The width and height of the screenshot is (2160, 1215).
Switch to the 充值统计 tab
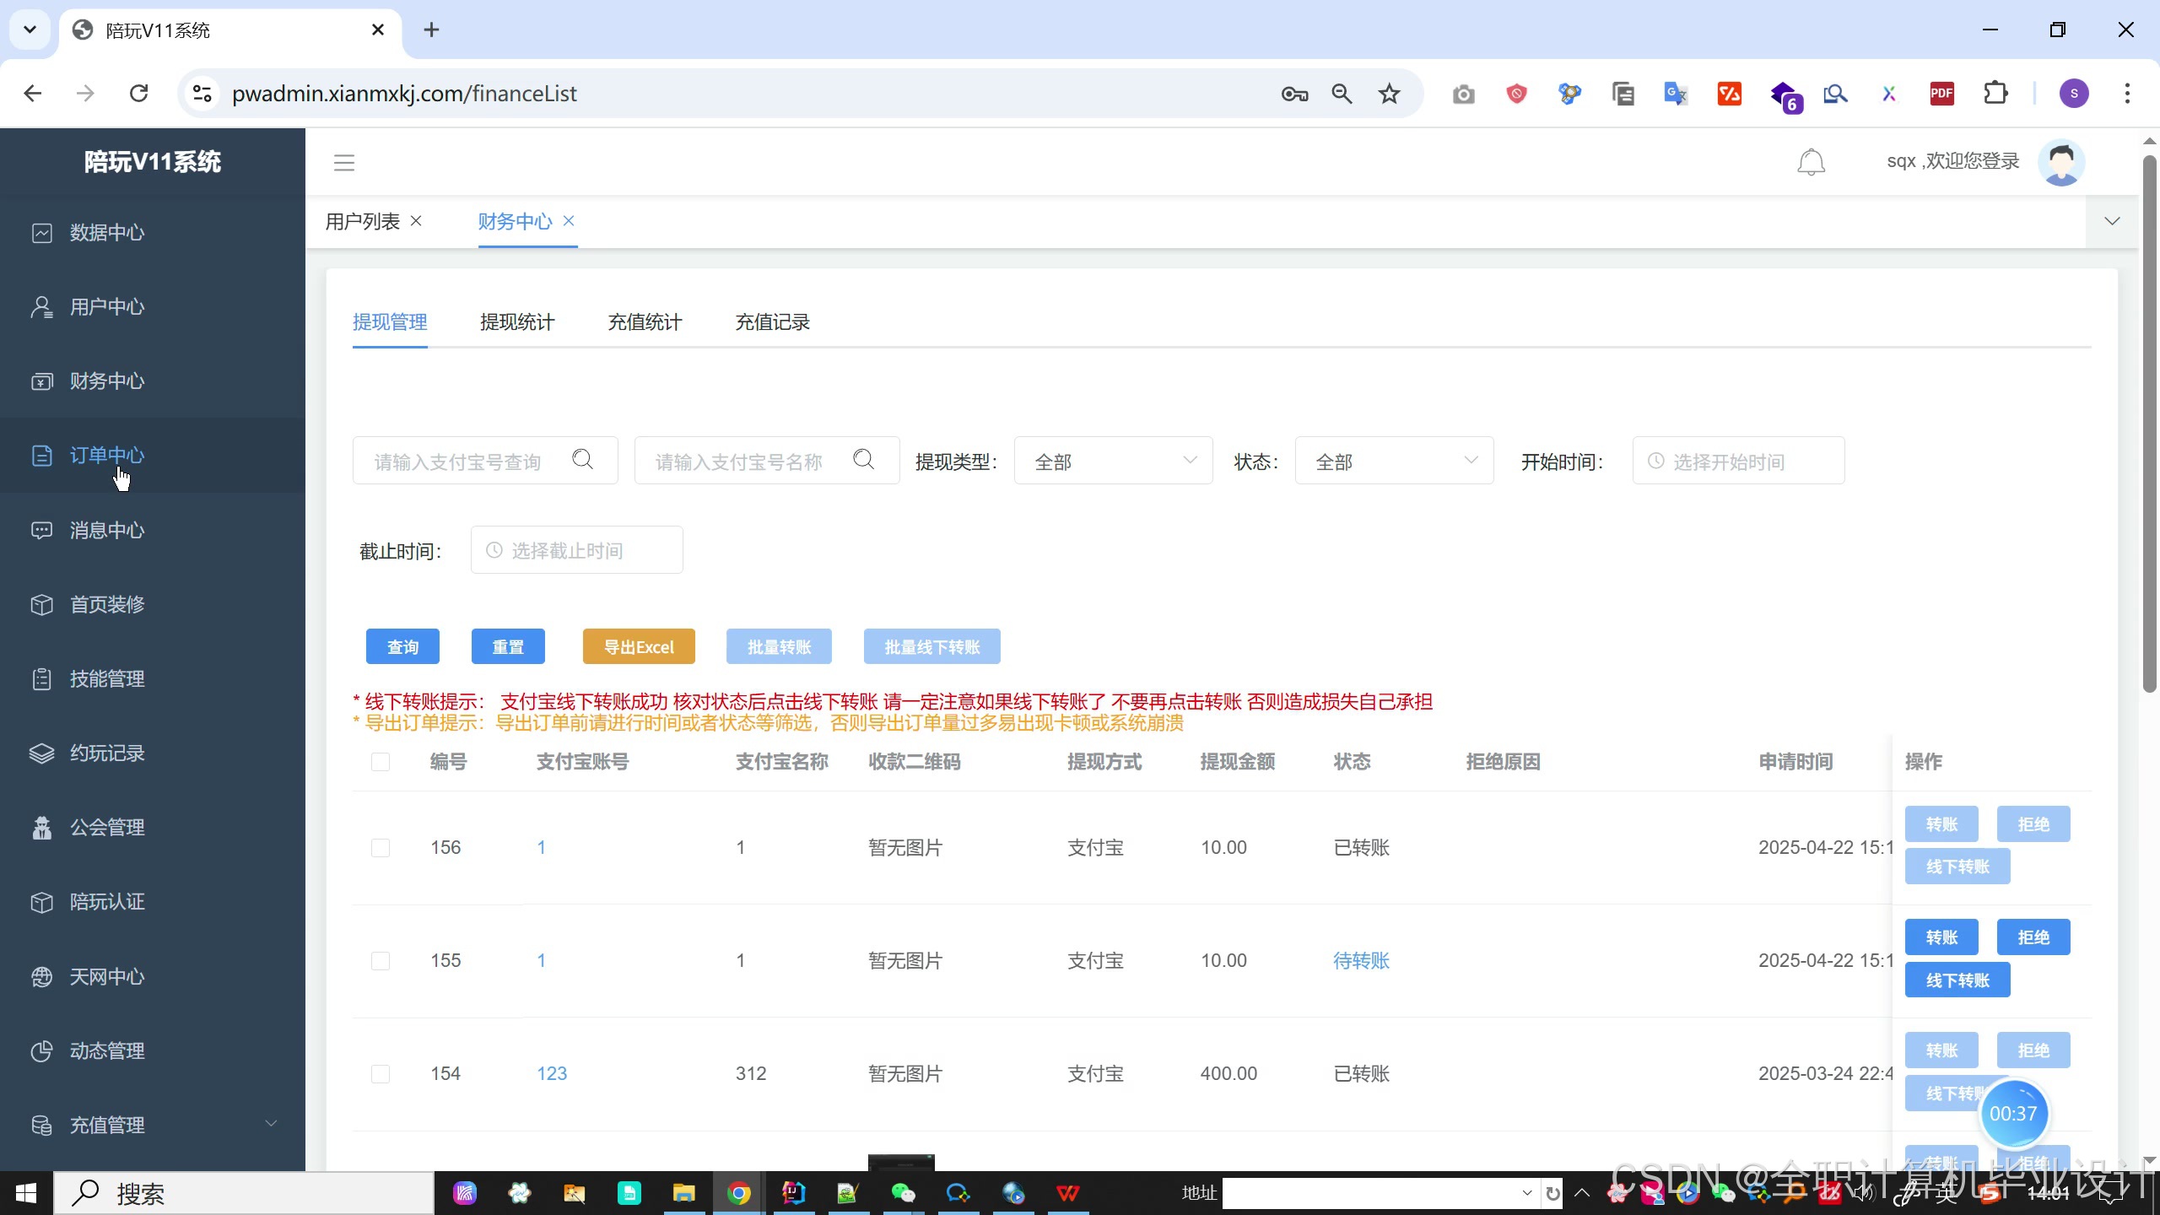click(645, 322)
